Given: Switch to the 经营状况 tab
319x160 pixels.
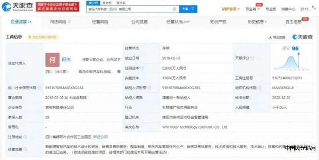Looking at the screenshot, I should point(178,22).
